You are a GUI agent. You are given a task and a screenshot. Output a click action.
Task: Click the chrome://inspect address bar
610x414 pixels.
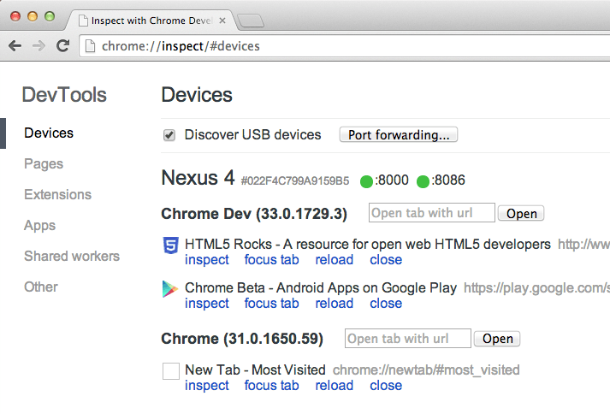click(344, 46)
